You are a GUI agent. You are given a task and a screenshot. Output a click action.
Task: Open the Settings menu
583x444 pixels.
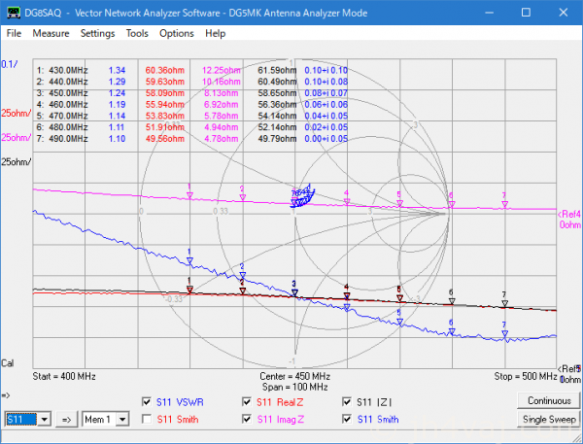click(x=97, y=33)
